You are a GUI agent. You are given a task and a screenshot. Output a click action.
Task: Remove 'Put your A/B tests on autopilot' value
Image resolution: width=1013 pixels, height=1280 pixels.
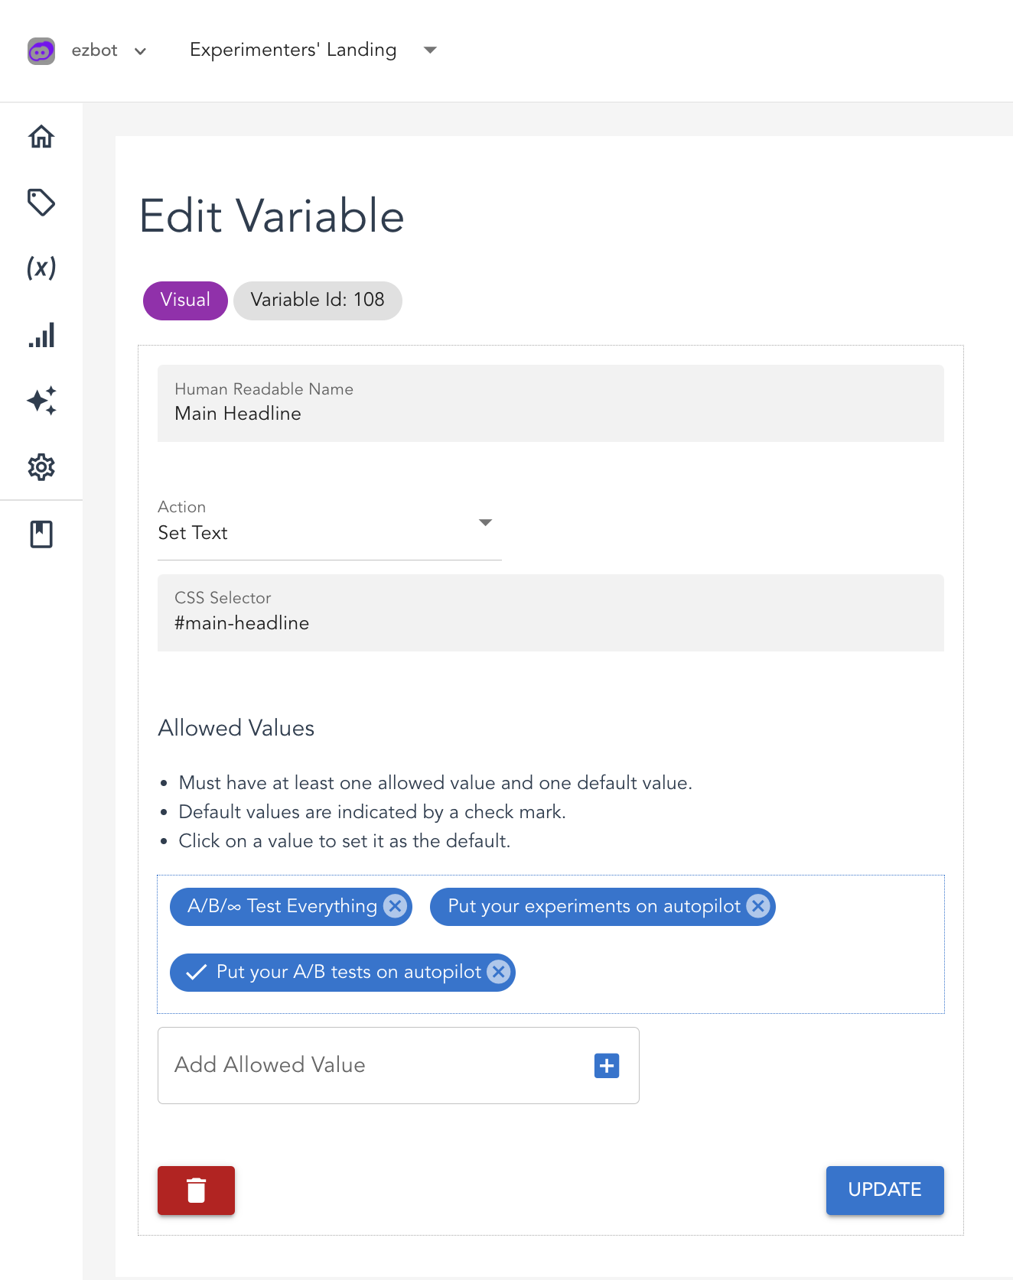click(498, 973)
